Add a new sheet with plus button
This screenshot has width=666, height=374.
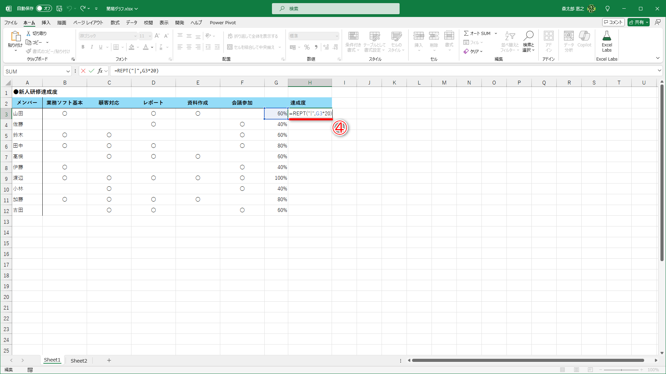point(109,360)
